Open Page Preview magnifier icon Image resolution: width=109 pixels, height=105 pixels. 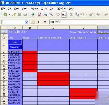click(x=51, y=14)
